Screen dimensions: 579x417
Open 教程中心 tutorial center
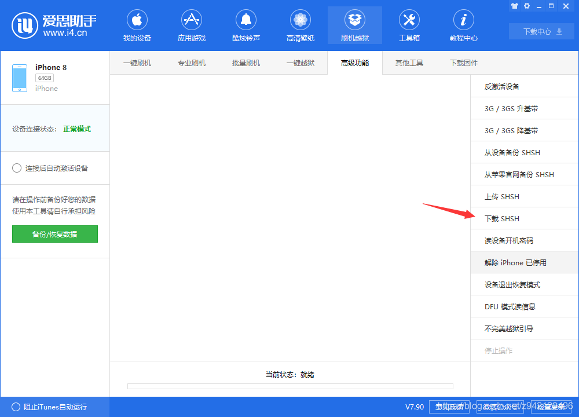coord(463,26)
